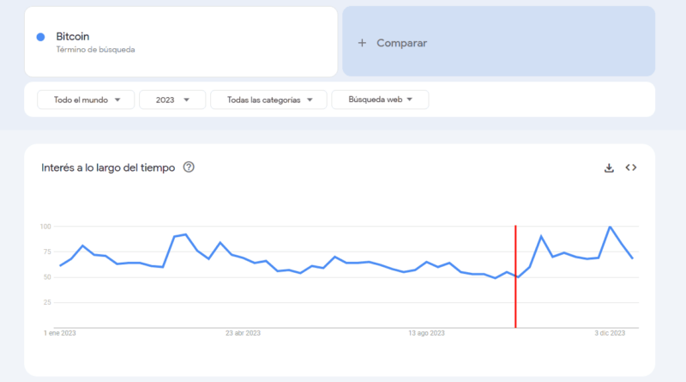Select the "23 abr 2023" axis label
The height and width of the screenshot is (382, 686).
coord(243,332)
